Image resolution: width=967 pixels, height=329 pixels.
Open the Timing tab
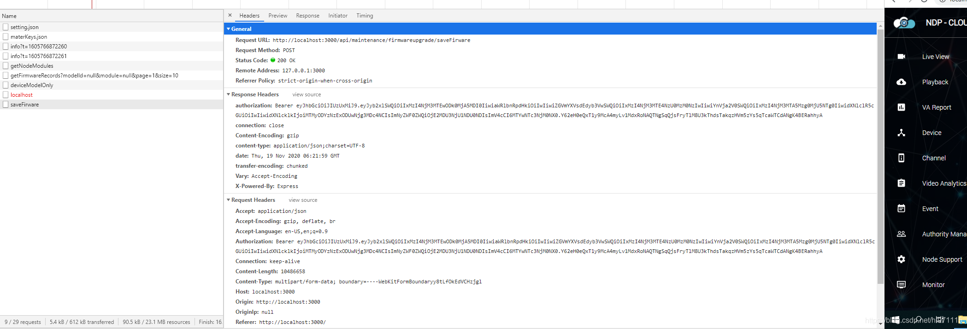click(365, 16)
